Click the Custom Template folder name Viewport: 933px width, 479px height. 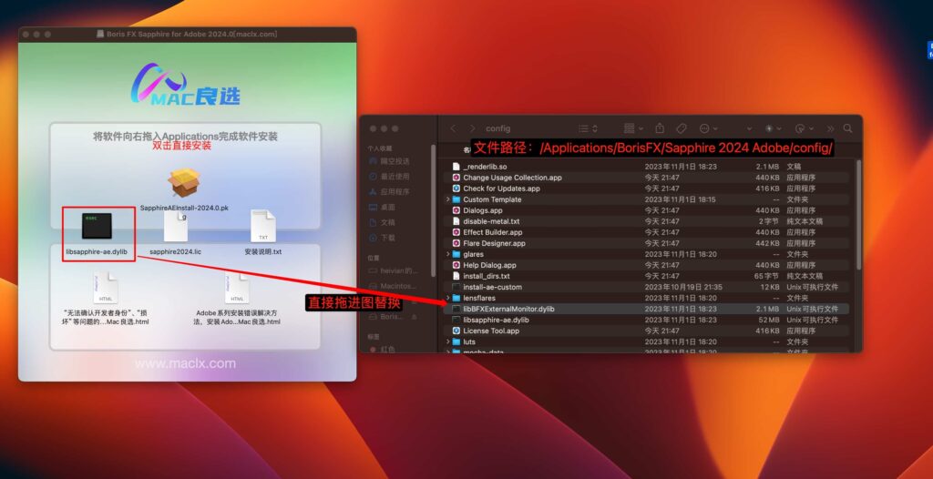(x=492, y=199)
